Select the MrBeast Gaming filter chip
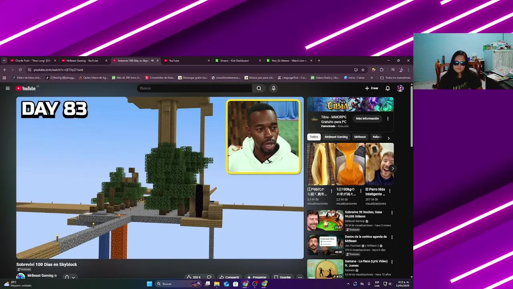The image size is (513, 289). coord(336,137)
